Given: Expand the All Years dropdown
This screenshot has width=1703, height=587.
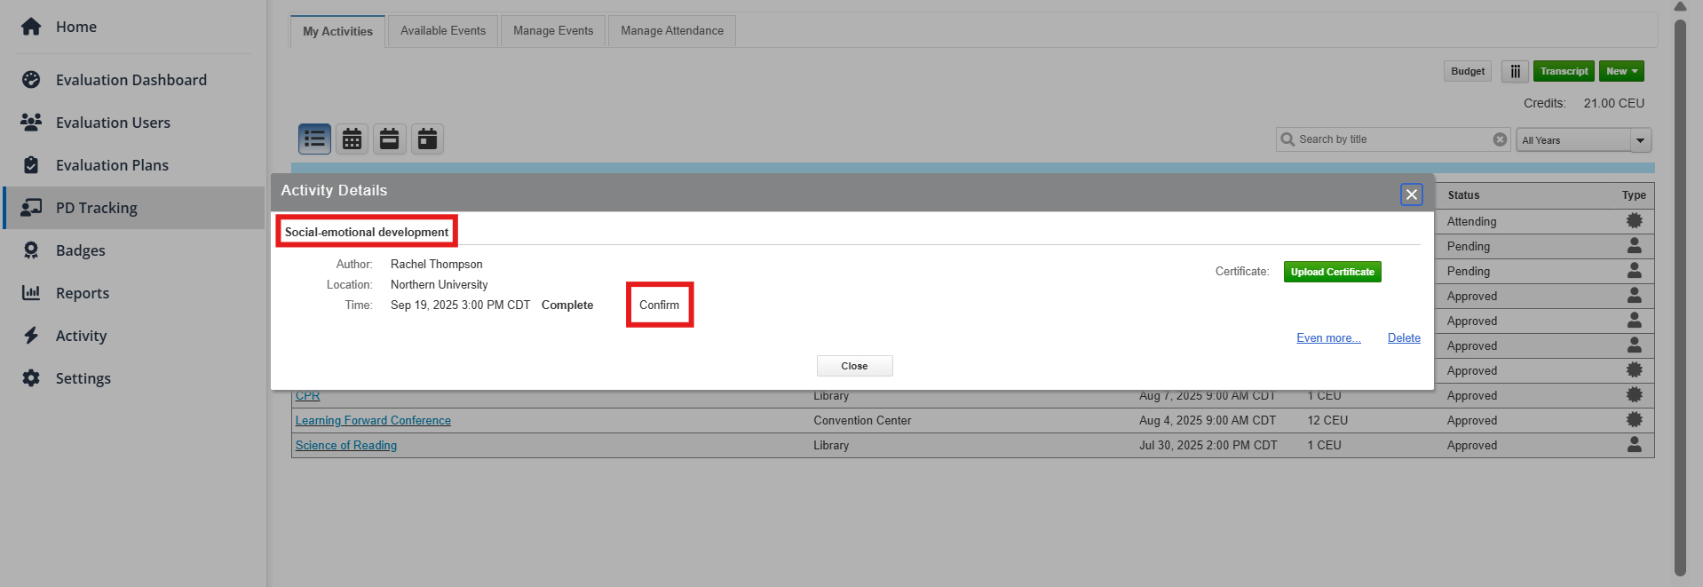Looking at the screenshot, I should (1640, 140).
